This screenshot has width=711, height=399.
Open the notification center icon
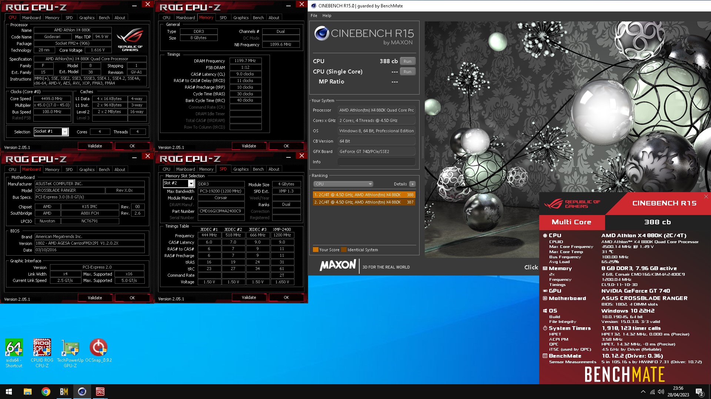[699, 392]
